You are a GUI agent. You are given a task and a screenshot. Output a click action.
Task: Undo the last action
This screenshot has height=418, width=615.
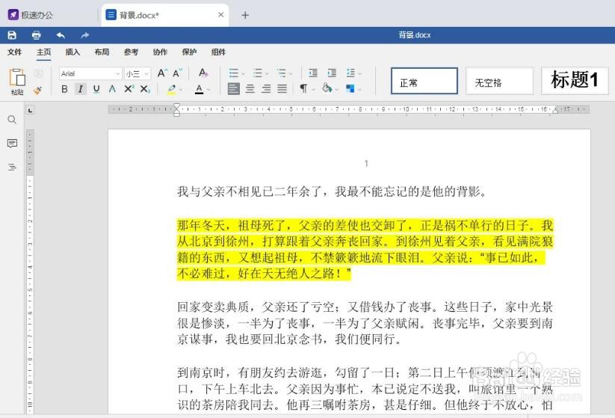[x=61, y=35]
